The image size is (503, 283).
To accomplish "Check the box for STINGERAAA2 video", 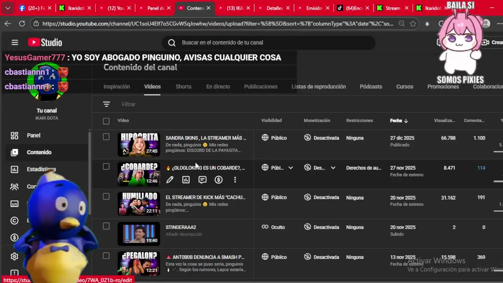I will click(x=106, y=226).
